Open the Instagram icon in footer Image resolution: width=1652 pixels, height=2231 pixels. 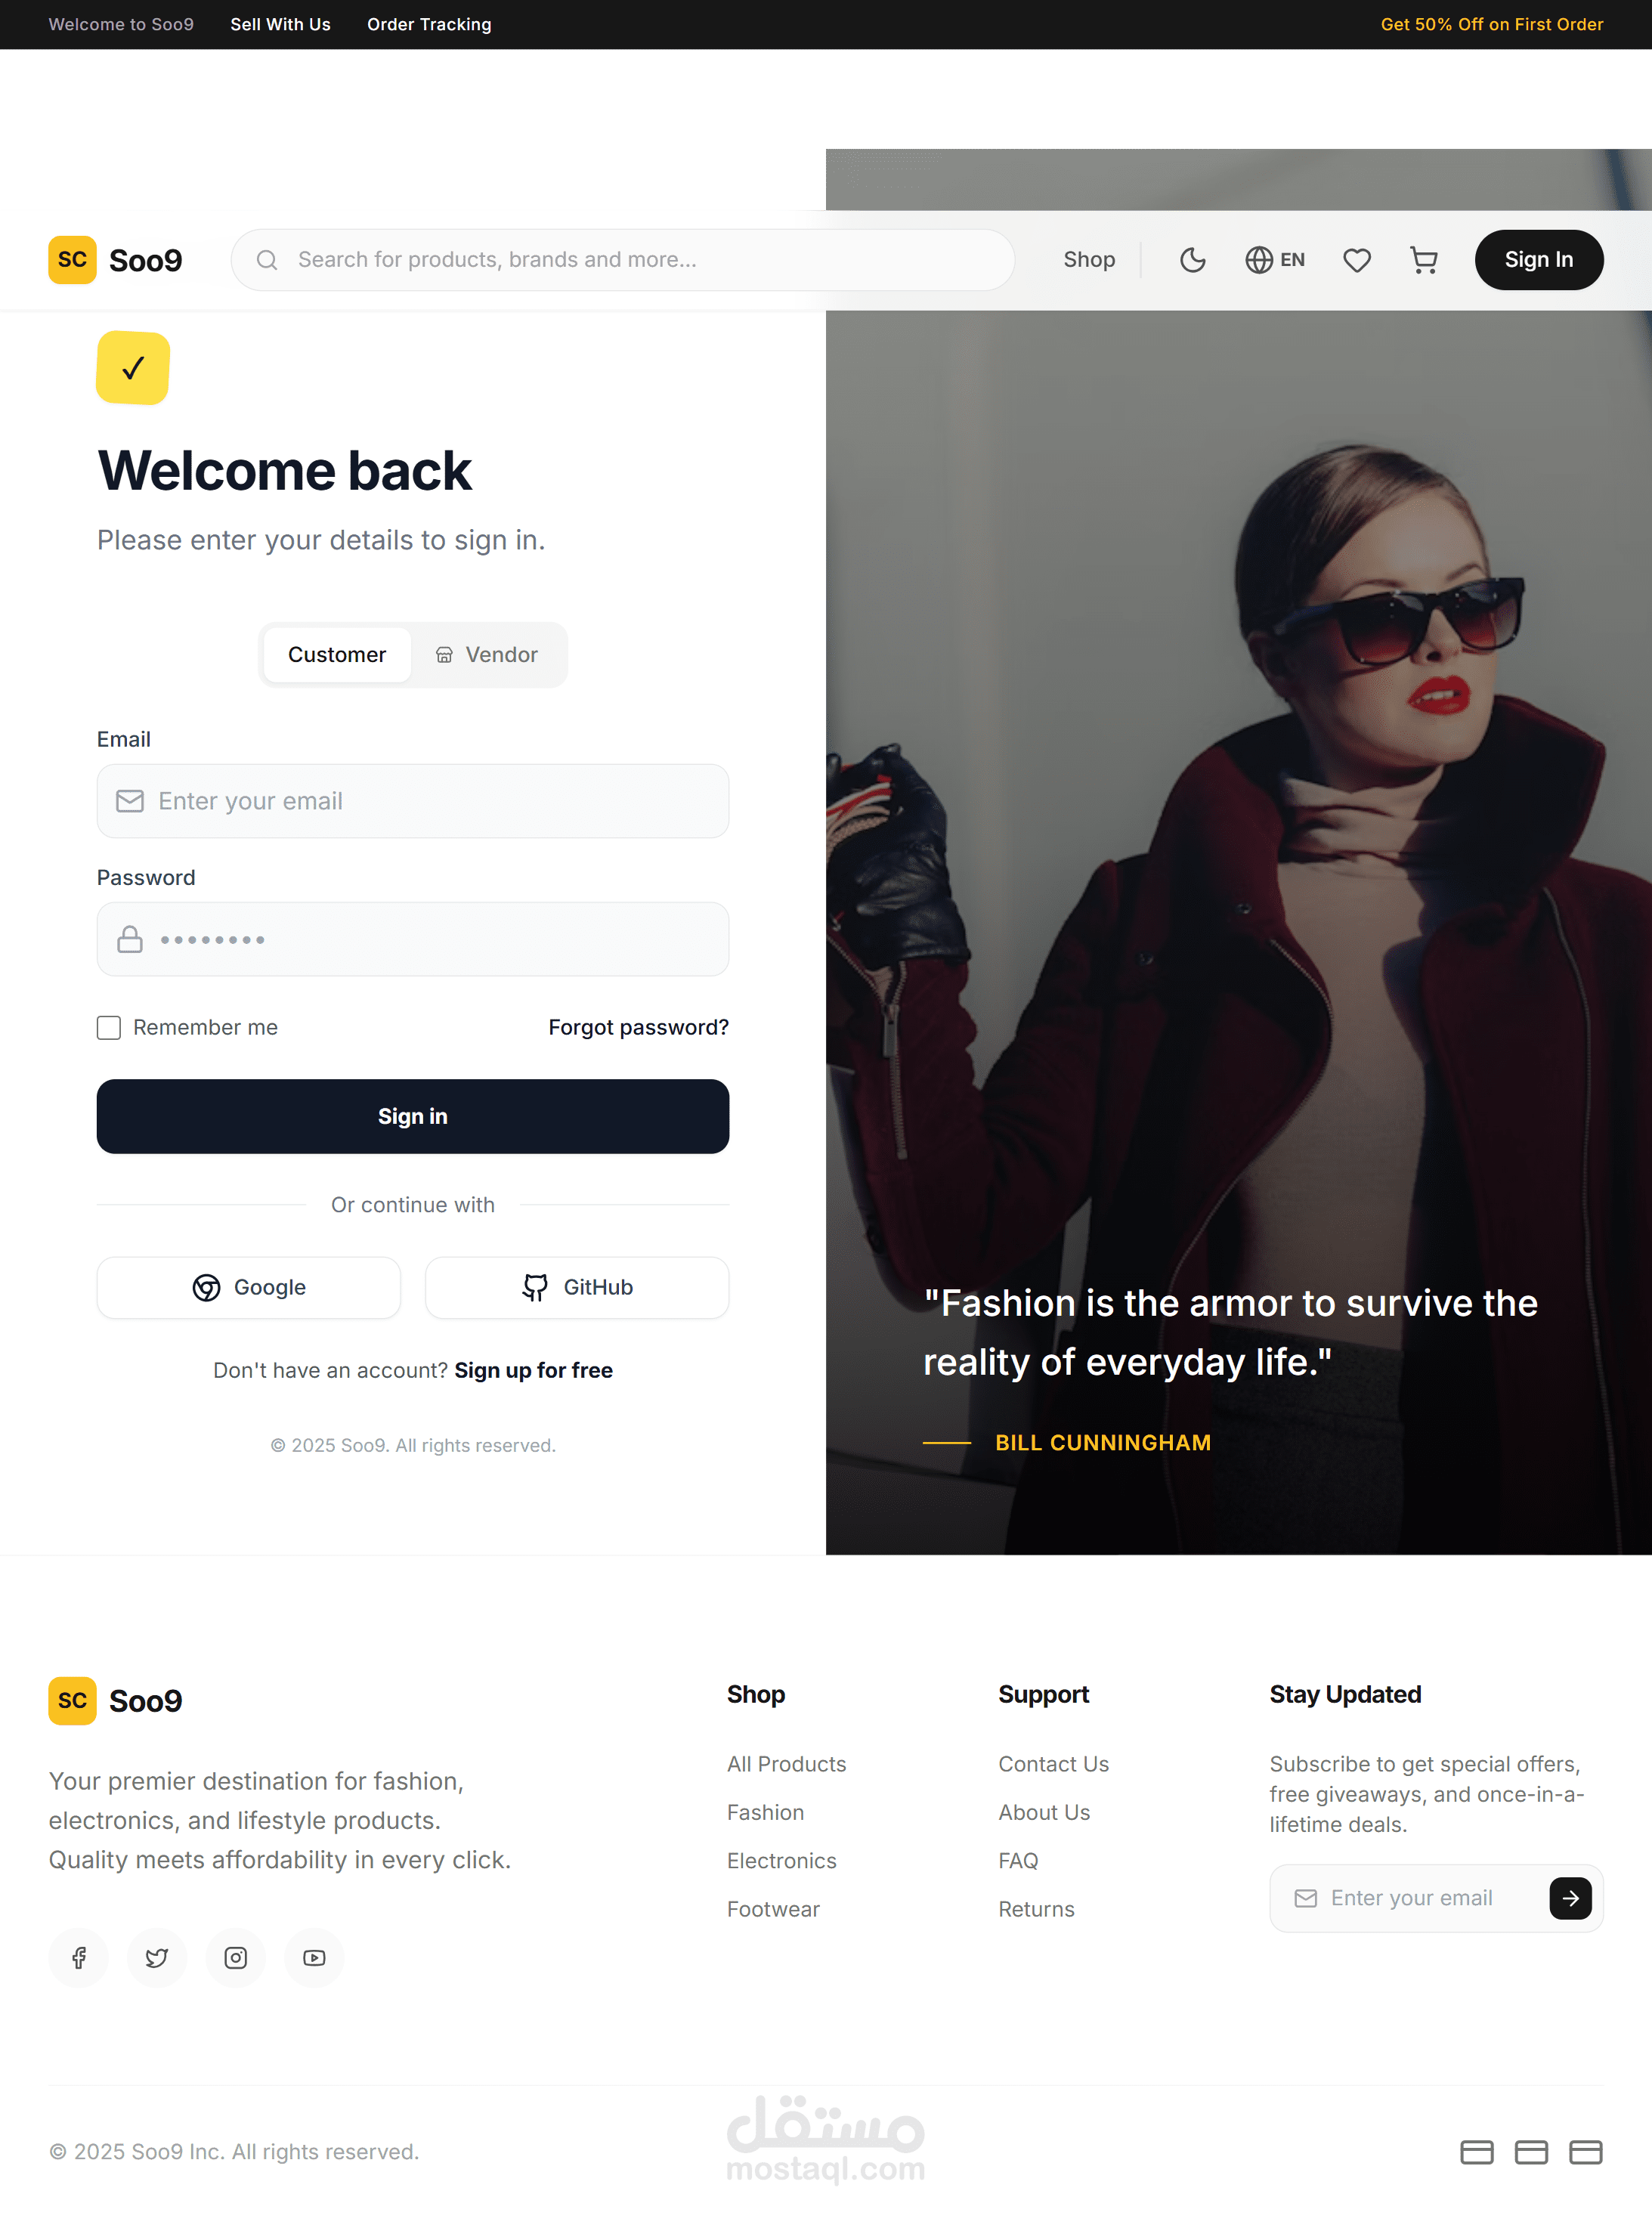[236, 1957]
